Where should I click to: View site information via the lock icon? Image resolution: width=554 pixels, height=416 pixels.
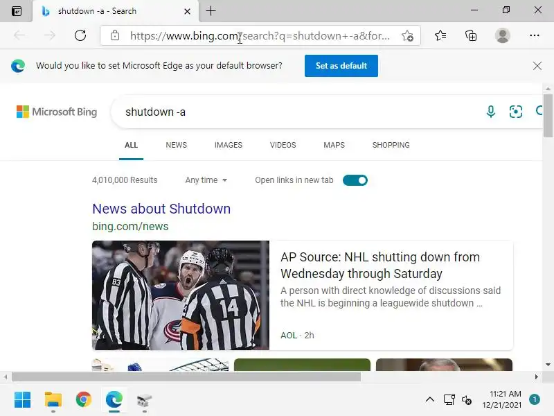click(115, 35)
